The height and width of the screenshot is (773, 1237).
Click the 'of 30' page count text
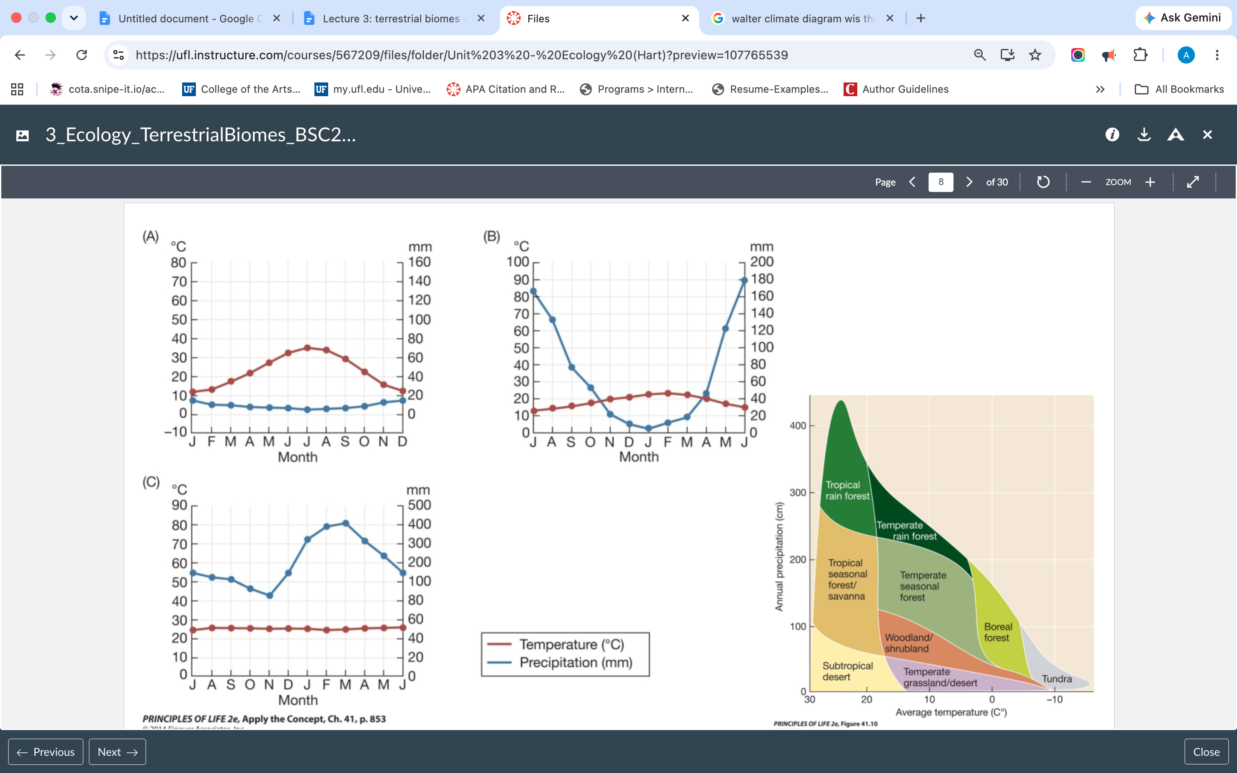997,182
